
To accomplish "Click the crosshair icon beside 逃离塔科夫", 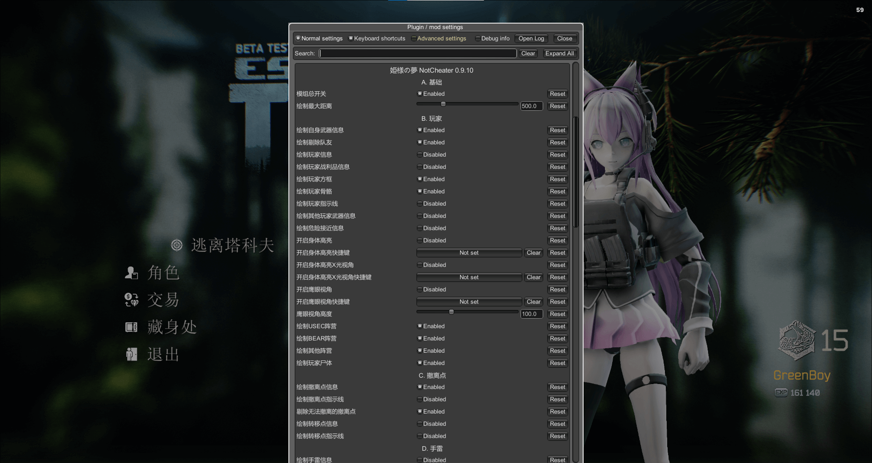I will click(177, 245).
